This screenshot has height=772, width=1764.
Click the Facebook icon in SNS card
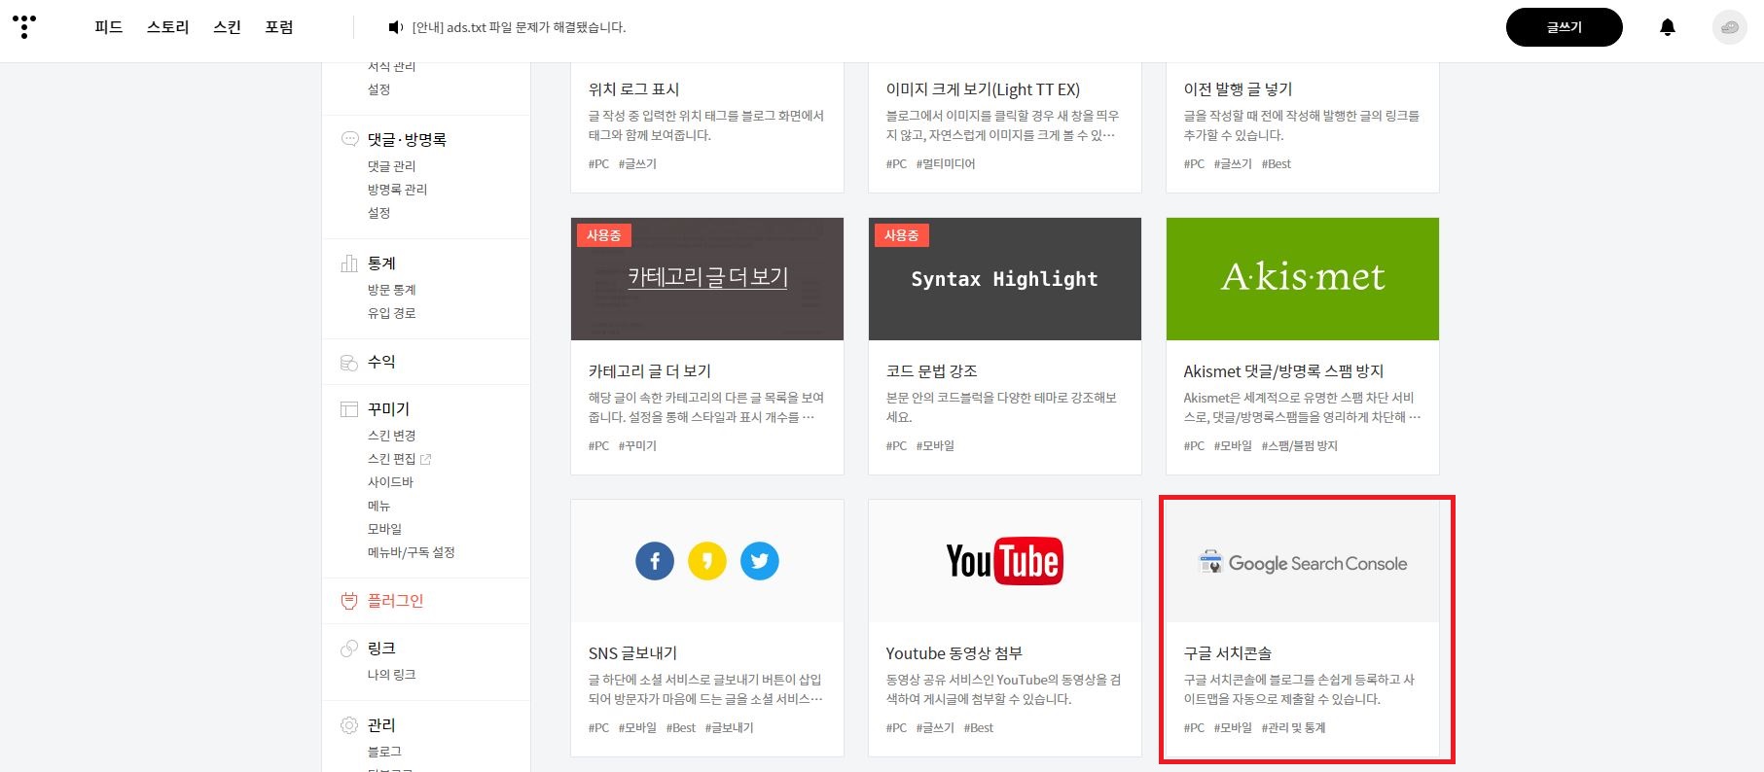(655, 561)
